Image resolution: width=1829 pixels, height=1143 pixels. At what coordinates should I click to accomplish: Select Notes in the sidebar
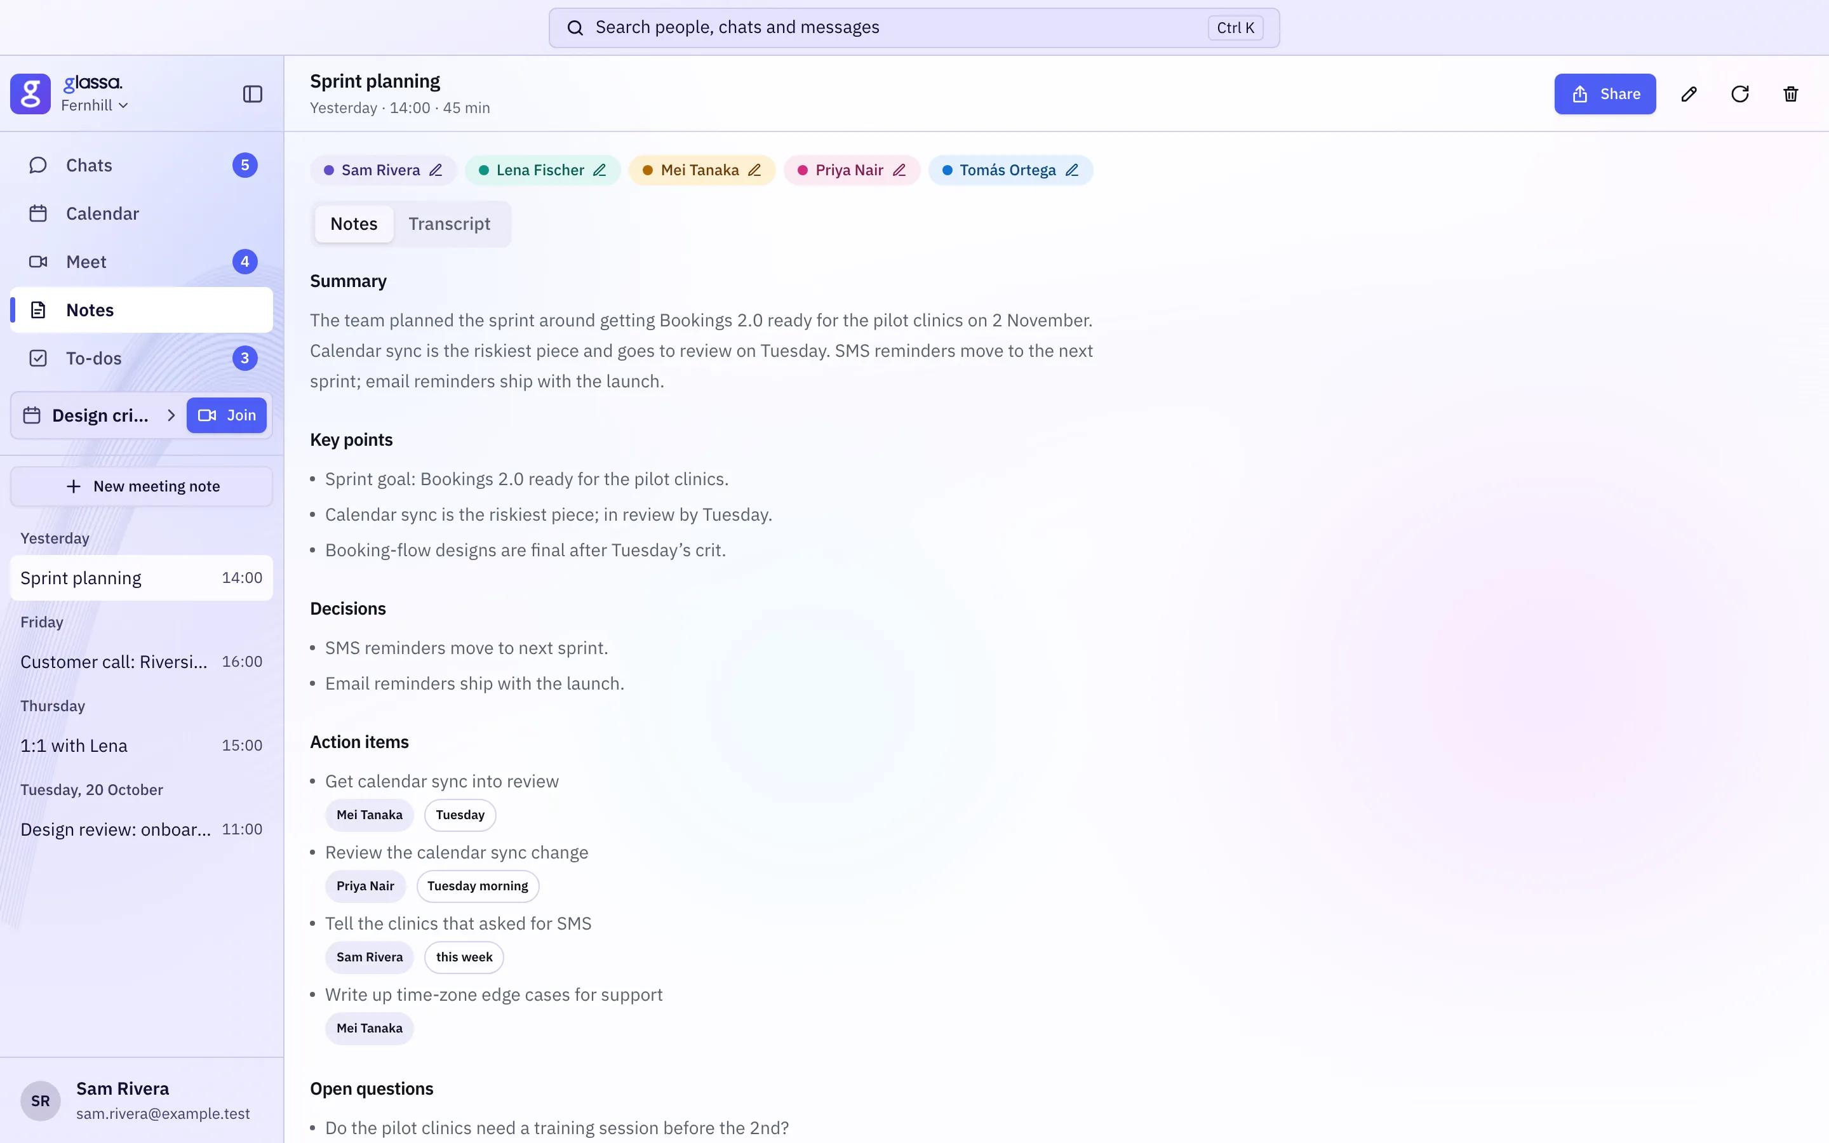point(142,310)
